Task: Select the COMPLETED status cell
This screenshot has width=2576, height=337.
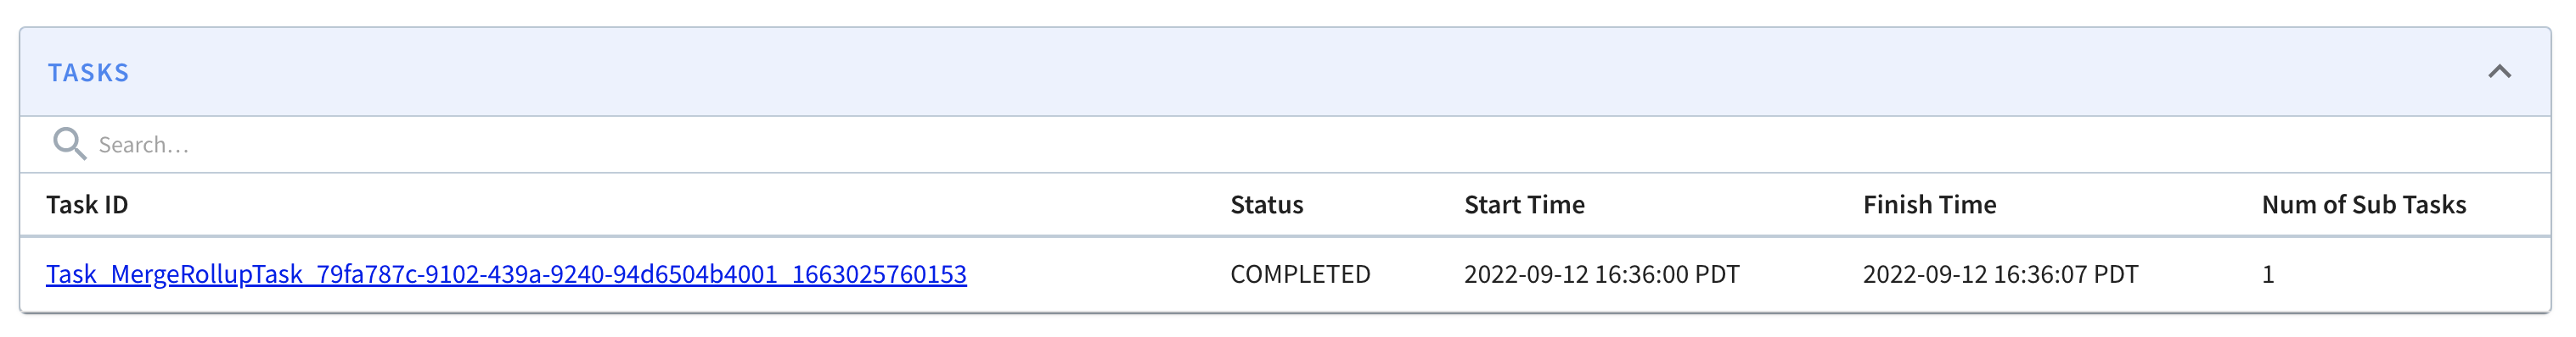Action: [x=1300, y=274]
